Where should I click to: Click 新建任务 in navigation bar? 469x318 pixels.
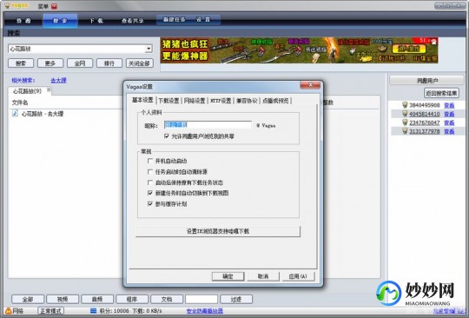point(174,19)
